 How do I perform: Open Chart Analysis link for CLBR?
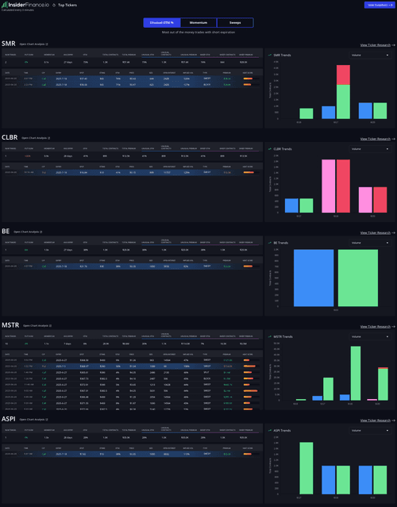pos(34,138)
